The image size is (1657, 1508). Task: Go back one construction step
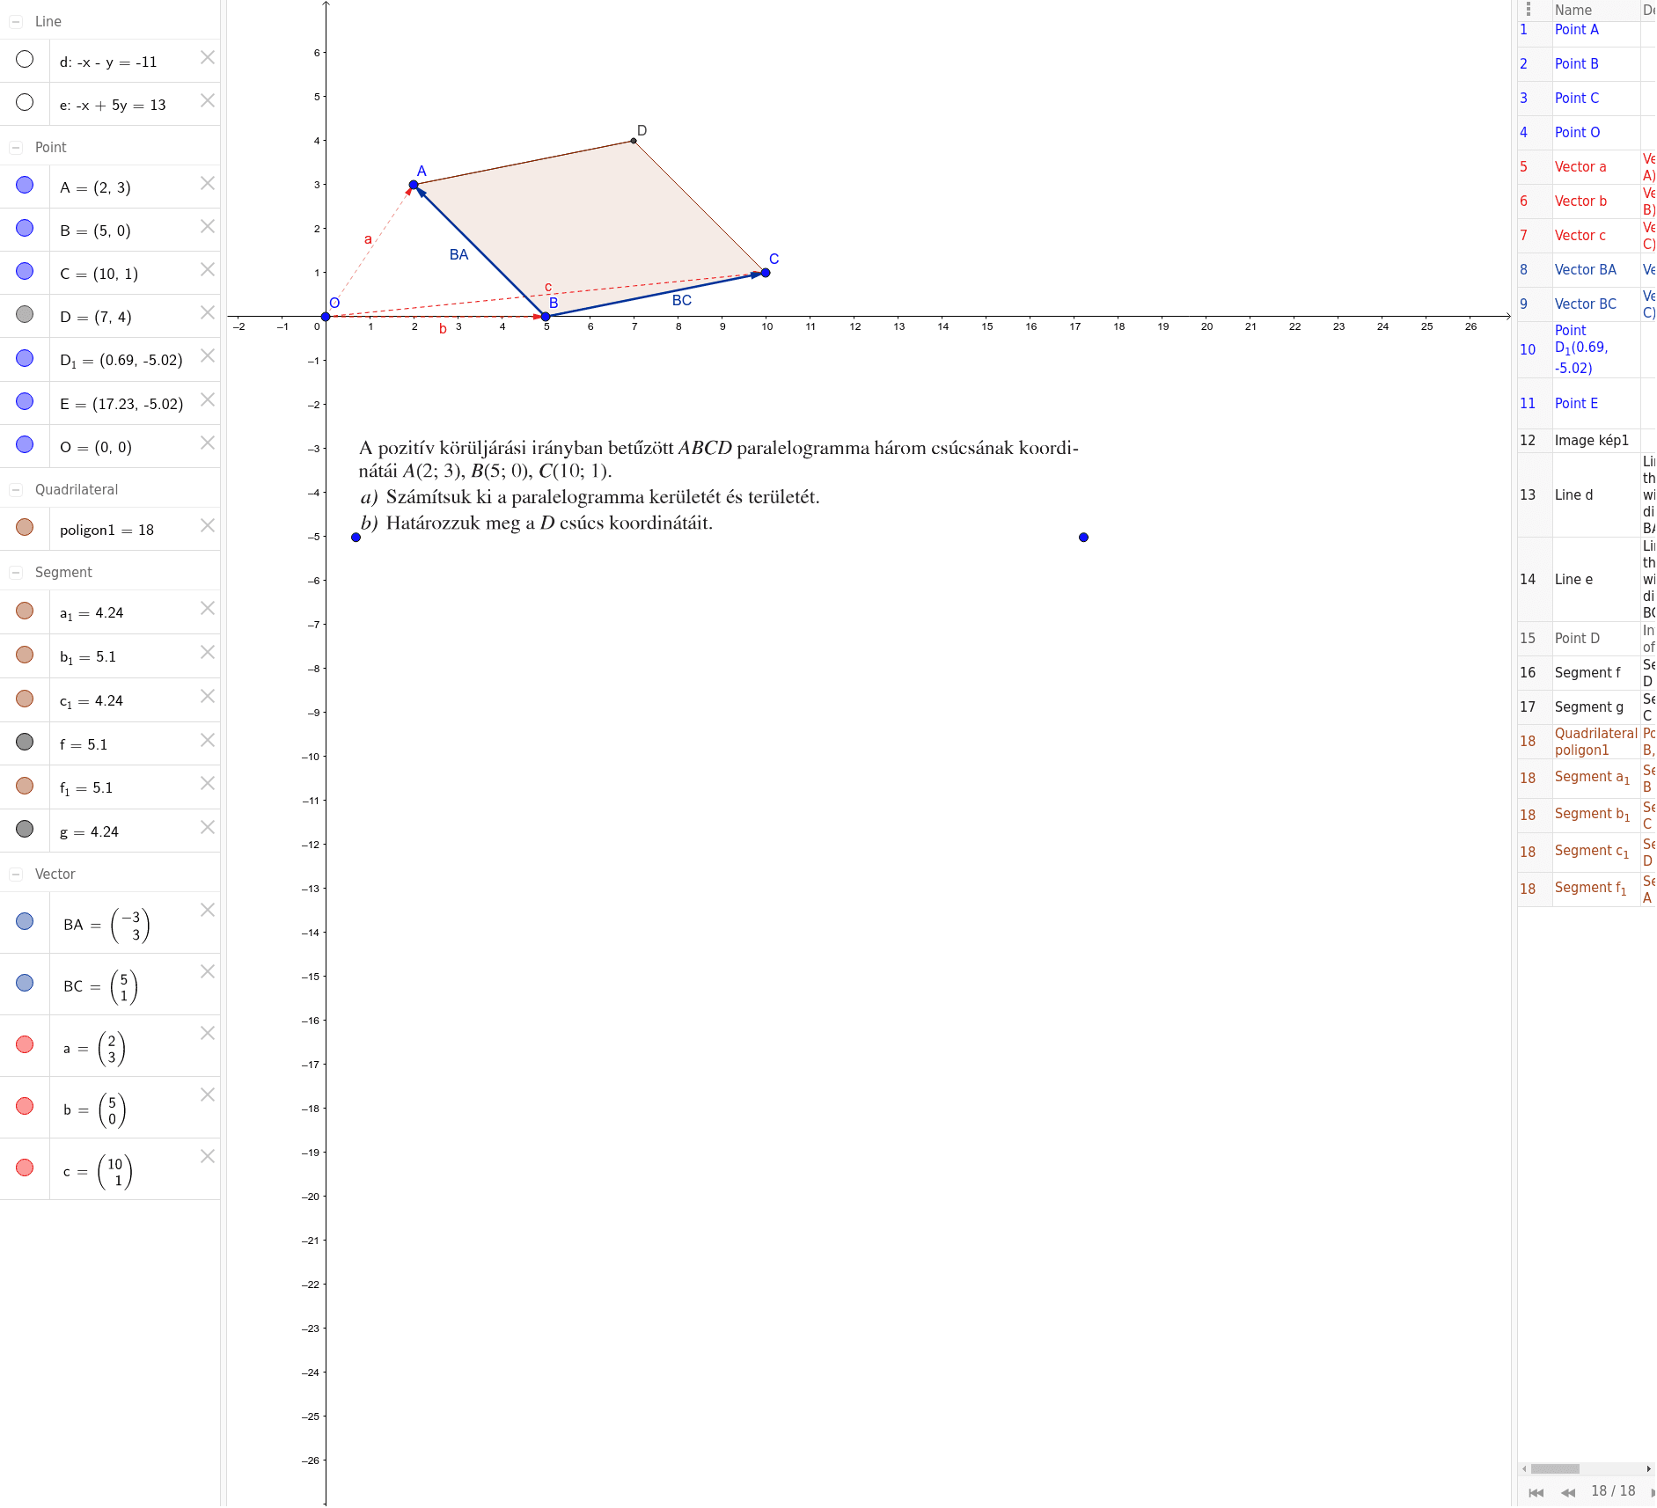(1568, 1492)
